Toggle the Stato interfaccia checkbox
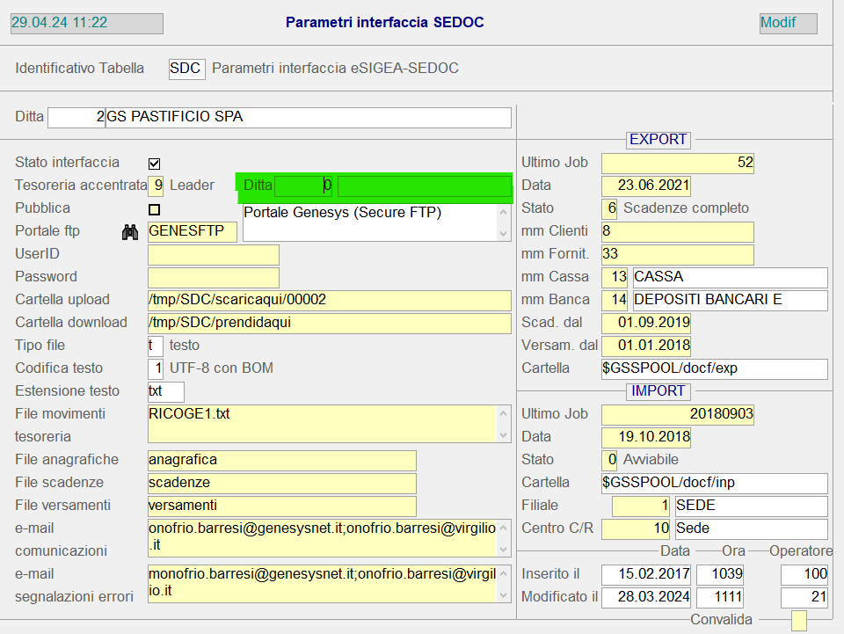The width and height of the screenshot is (844, 634). click(155, 163)
